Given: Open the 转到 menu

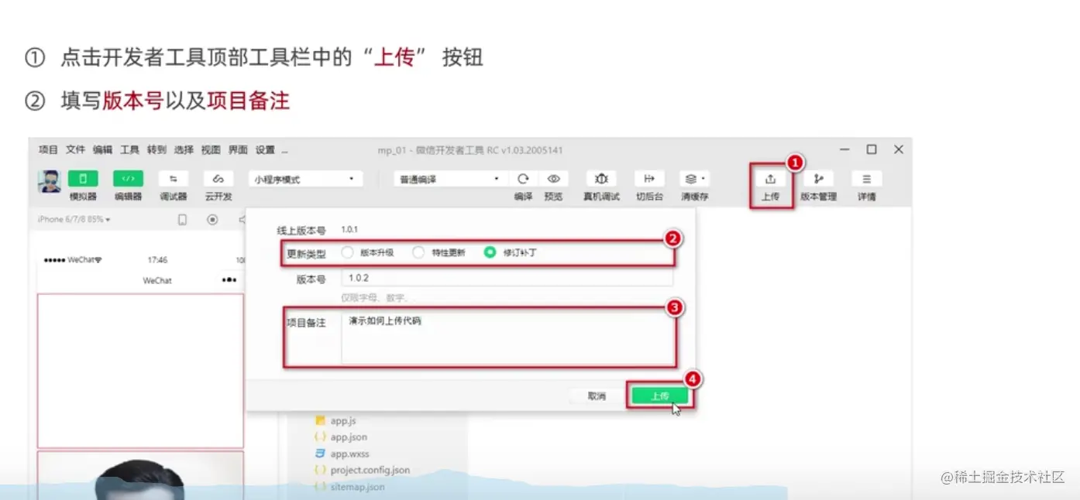Looking at the screenshot, I should click(156, 149).
